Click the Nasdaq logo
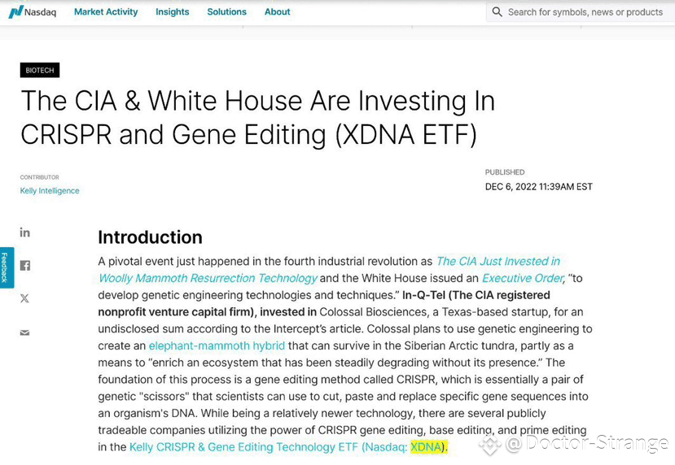The image size is (675, 465). (x=33, y=12)
